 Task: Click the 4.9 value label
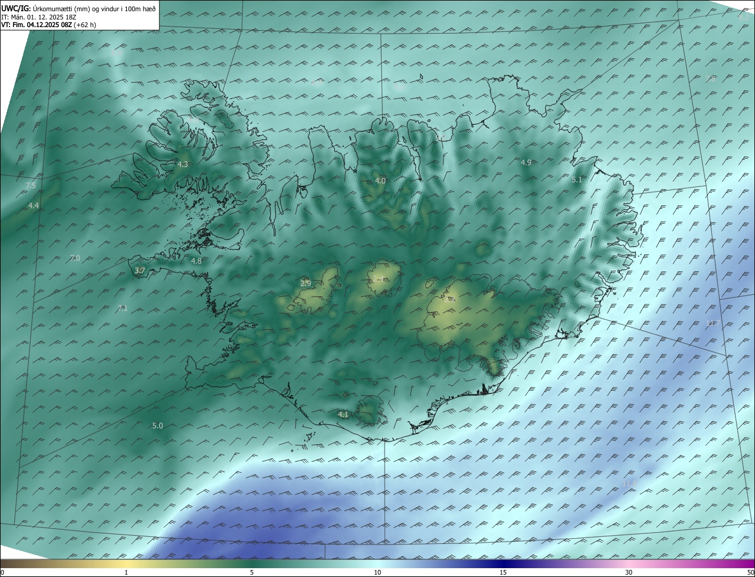tap(526, 162)
